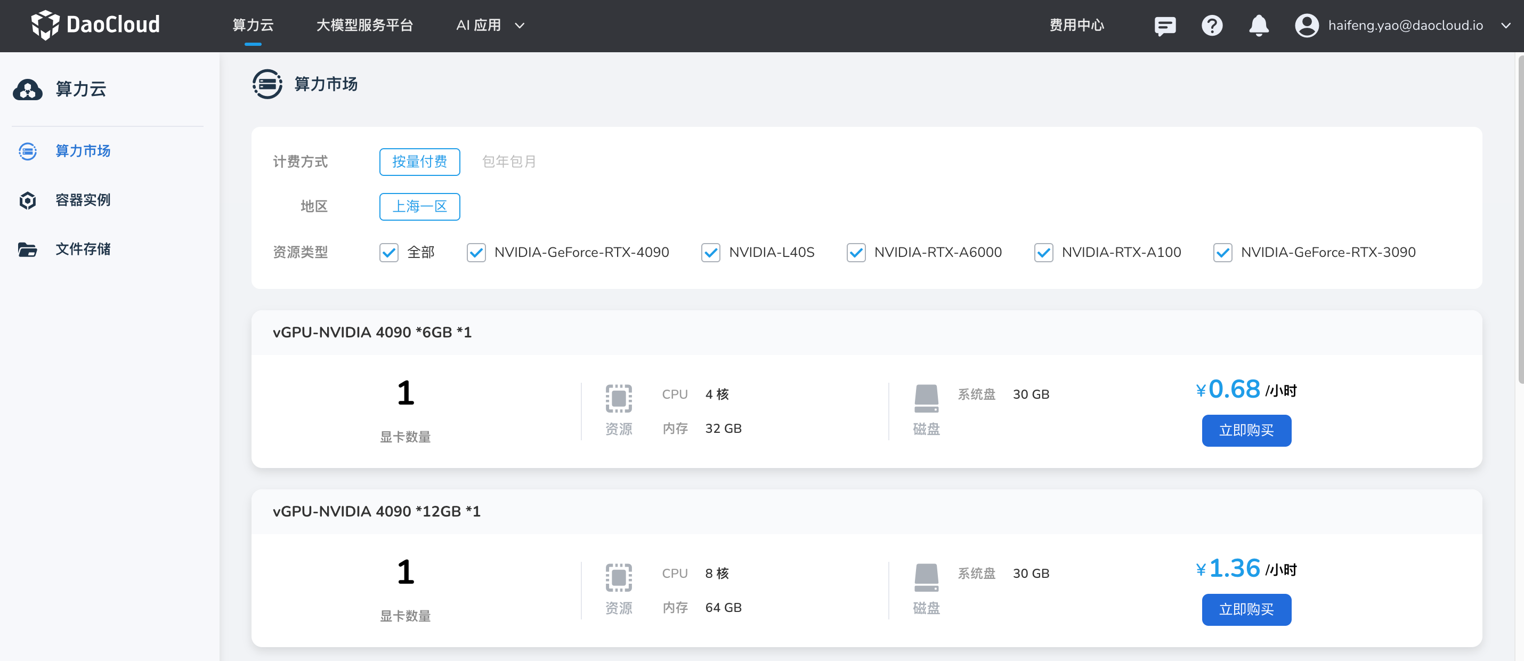Click the DaoCloud logo icon
Screen dimensions: 1524x661
(45, 25)
